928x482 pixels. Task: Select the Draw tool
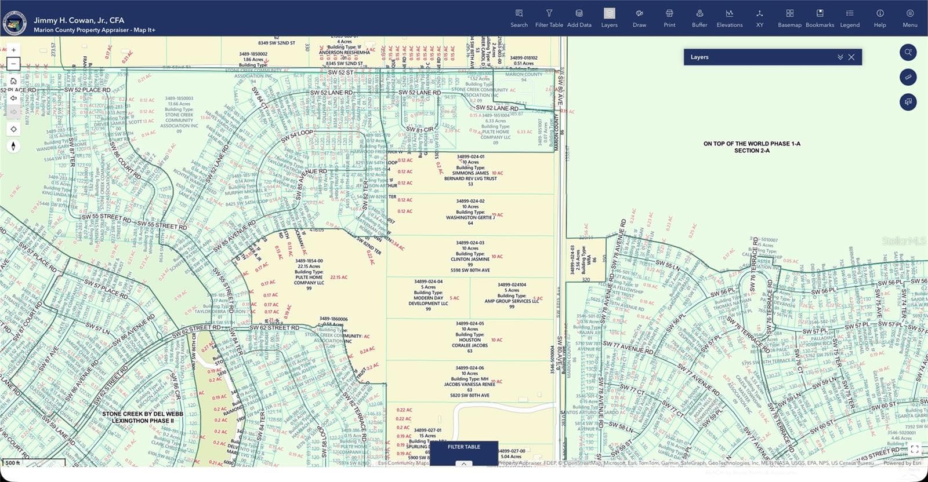click(x=639, y=18)
